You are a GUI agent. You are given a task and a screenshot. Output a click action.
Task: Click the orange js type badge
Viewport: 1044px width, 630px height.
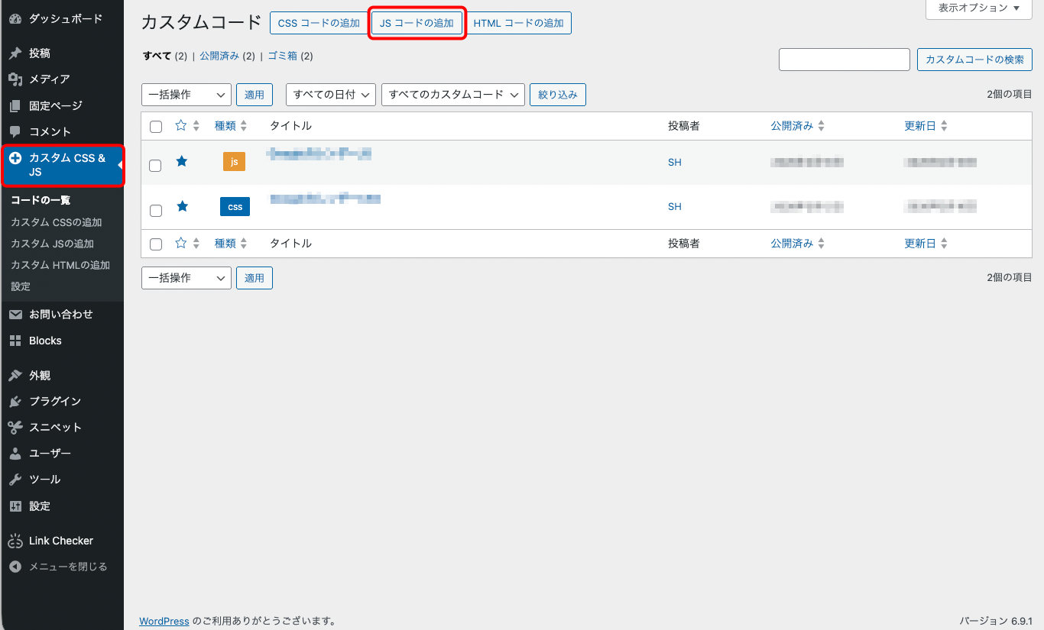pos(234,162)
